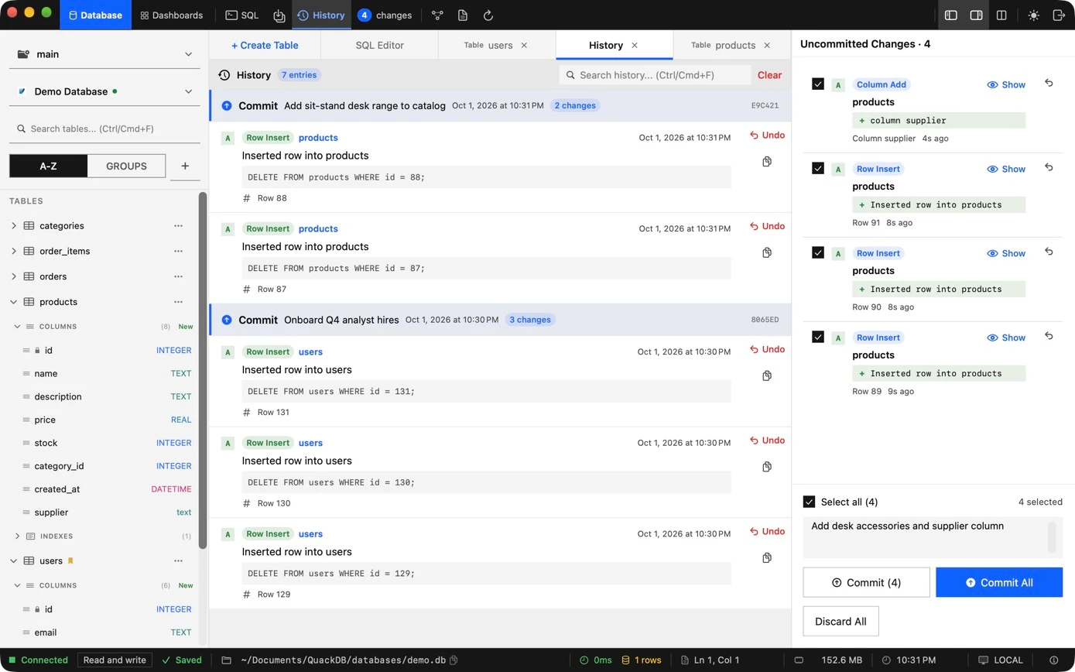Copy the SQL for Row 88 entry

pos(767,162)
